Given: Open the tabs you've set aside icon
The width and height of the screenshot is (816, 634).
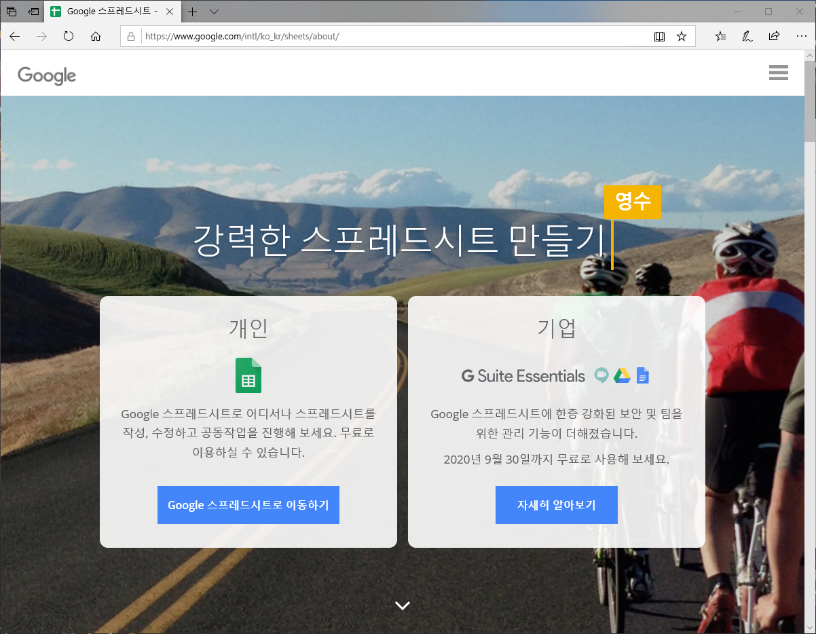Looking at the screenshot, I should (12, 12).
